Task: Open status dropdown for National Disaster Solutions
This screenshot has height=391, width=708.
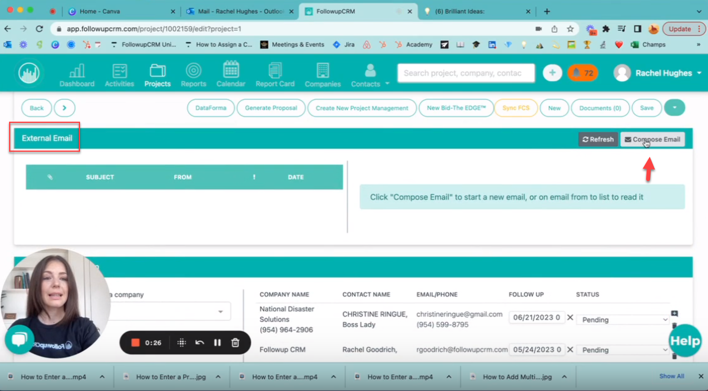Action: [623, 320]
